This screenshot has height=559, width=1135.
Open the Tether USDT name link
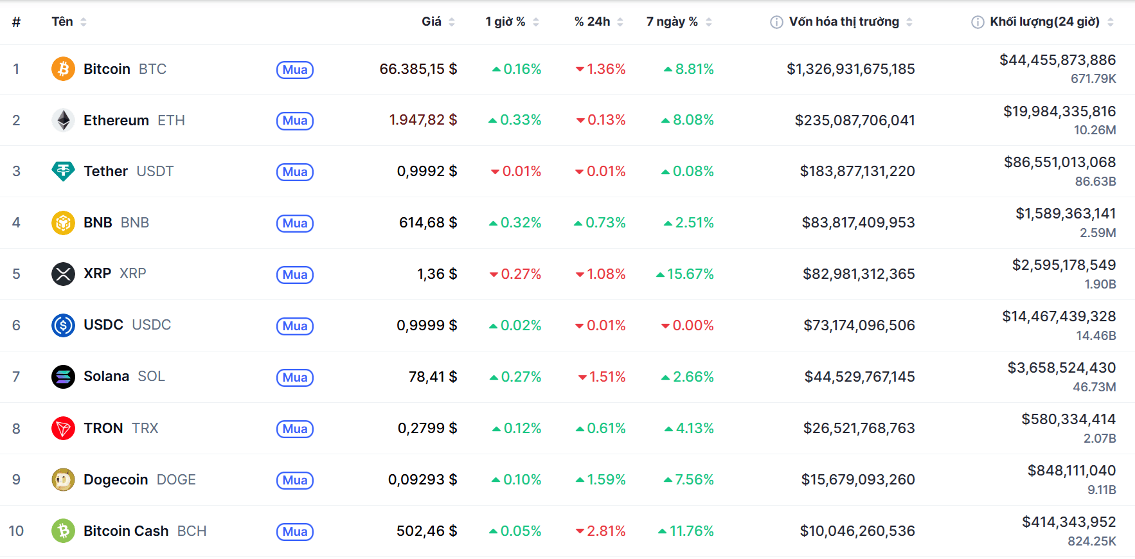(129, 171)
